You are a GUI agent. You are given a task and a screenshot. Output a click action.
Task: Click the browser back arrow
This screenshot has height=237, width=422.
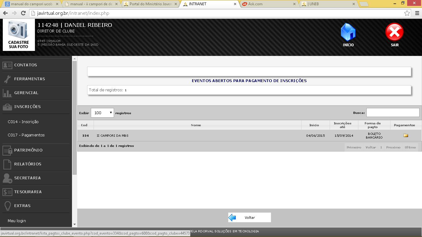pyautogui.click(x=5, y=13)
